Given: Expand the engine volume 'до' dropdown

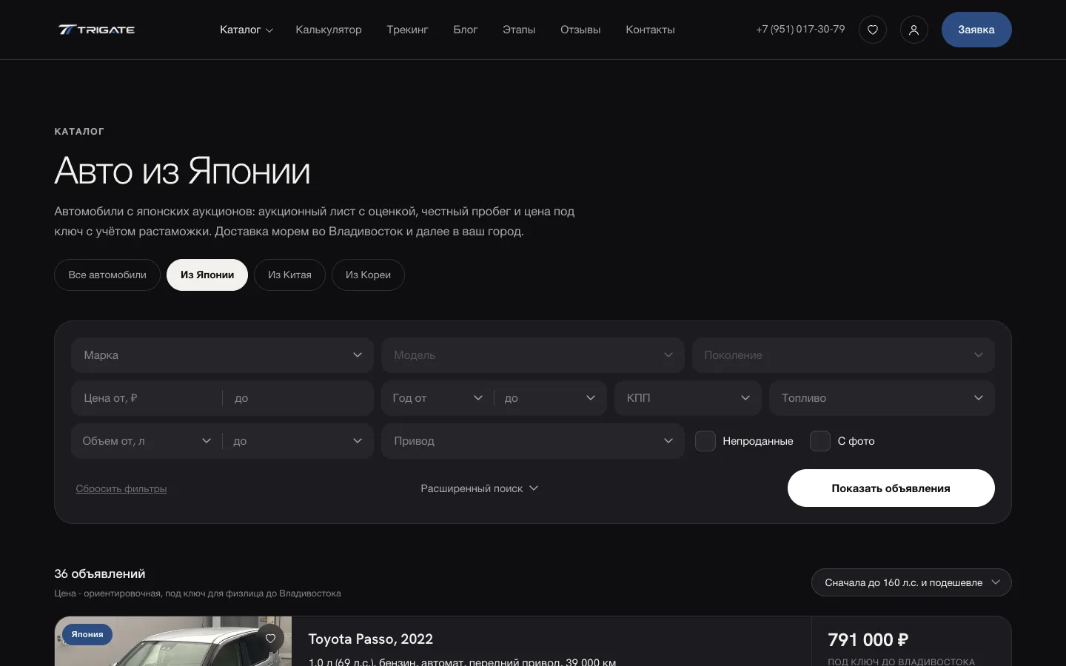Looking at the screenshot, I should tap(298, 441).
